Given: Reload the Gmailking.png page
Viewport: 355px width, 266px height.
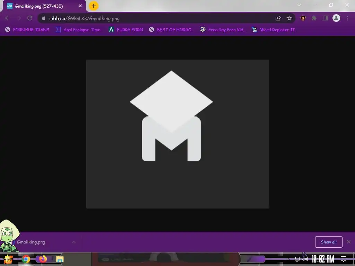Looking at the screenshot, I should click(x=30, y=18).
